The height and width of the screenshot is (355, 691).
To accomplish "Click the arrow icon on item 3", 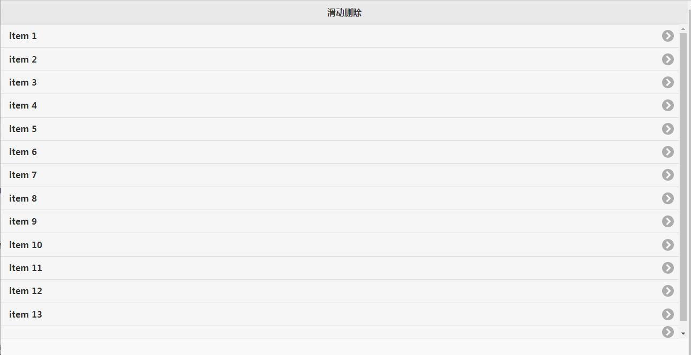I will 667,82.
